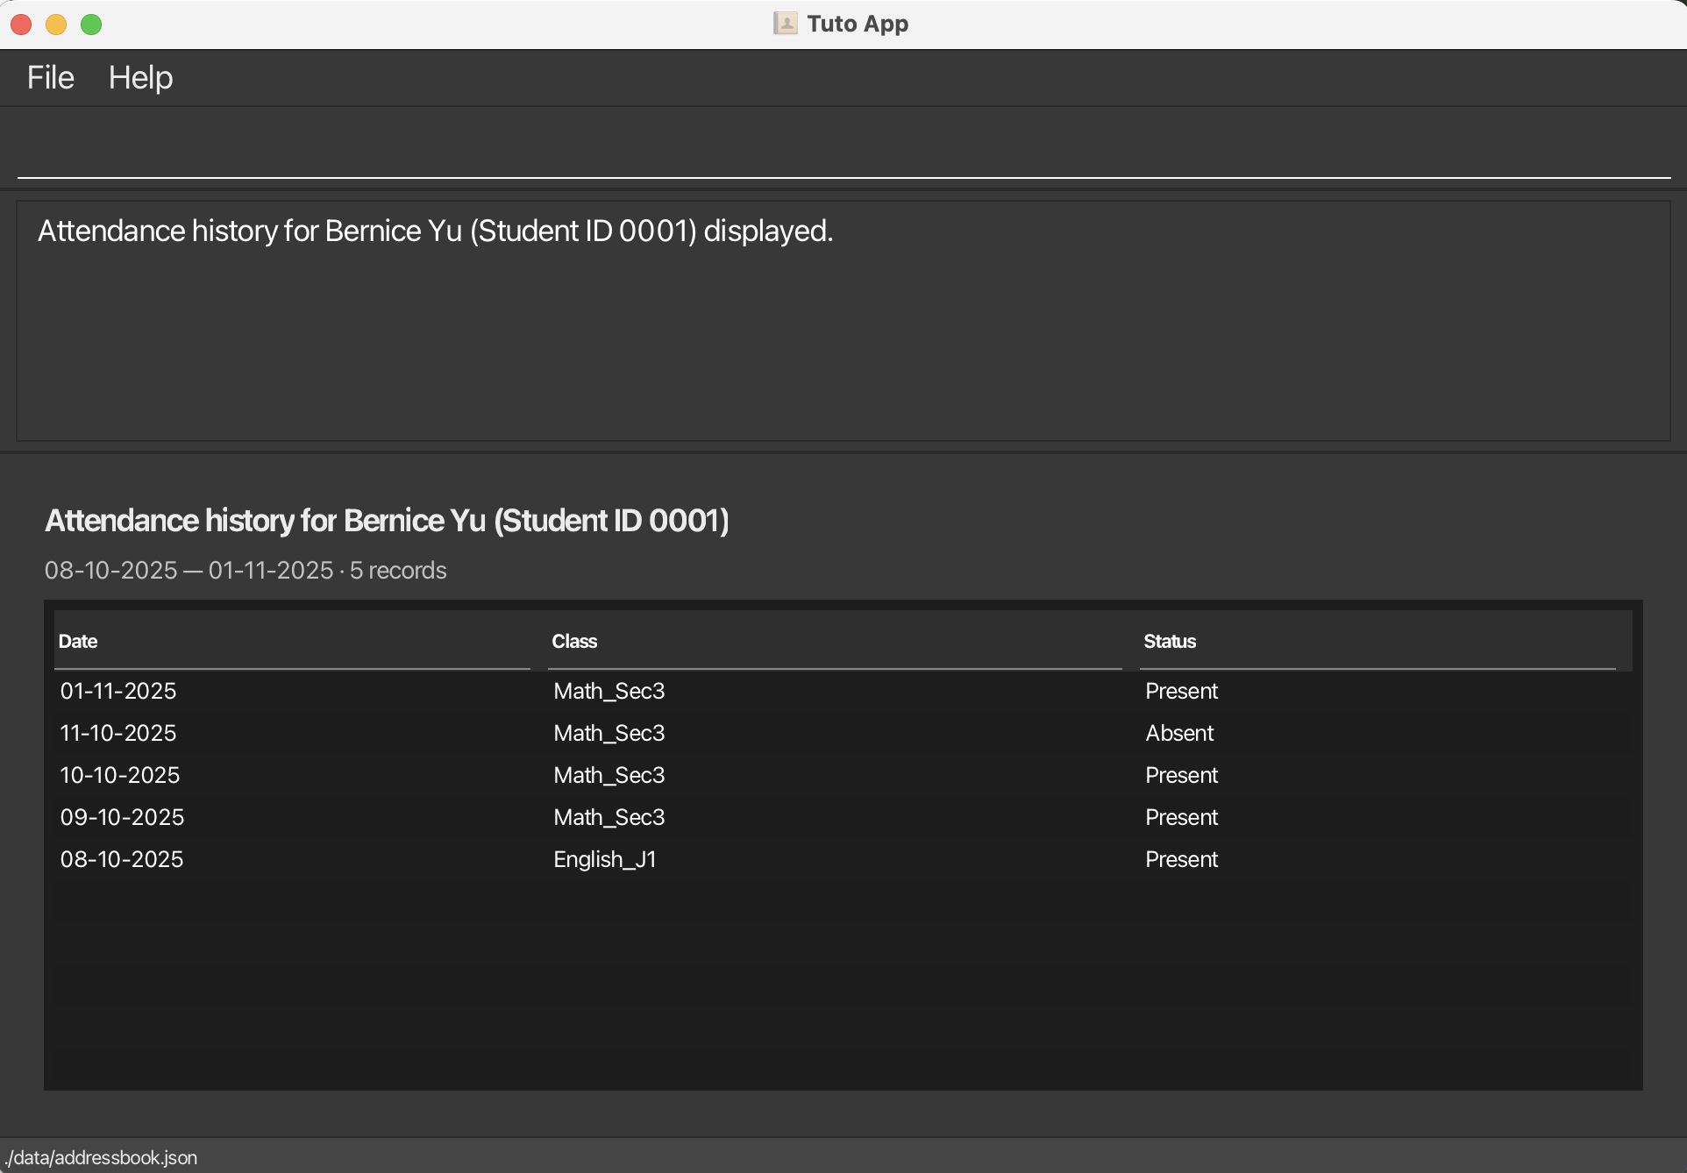Image resolution: width=1687 pixels, height=1173 pixels.
Task: Select the 01-11-2025 attendance row
Action: click(x=118, y=691)
